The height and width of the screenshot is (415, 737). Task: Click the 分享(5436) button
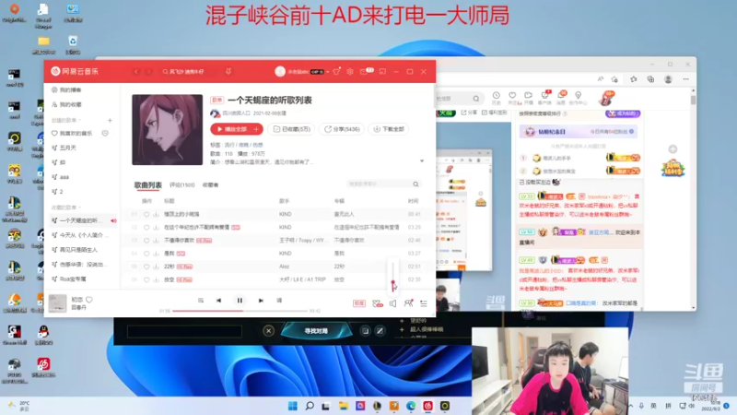(x=342, y=129)
